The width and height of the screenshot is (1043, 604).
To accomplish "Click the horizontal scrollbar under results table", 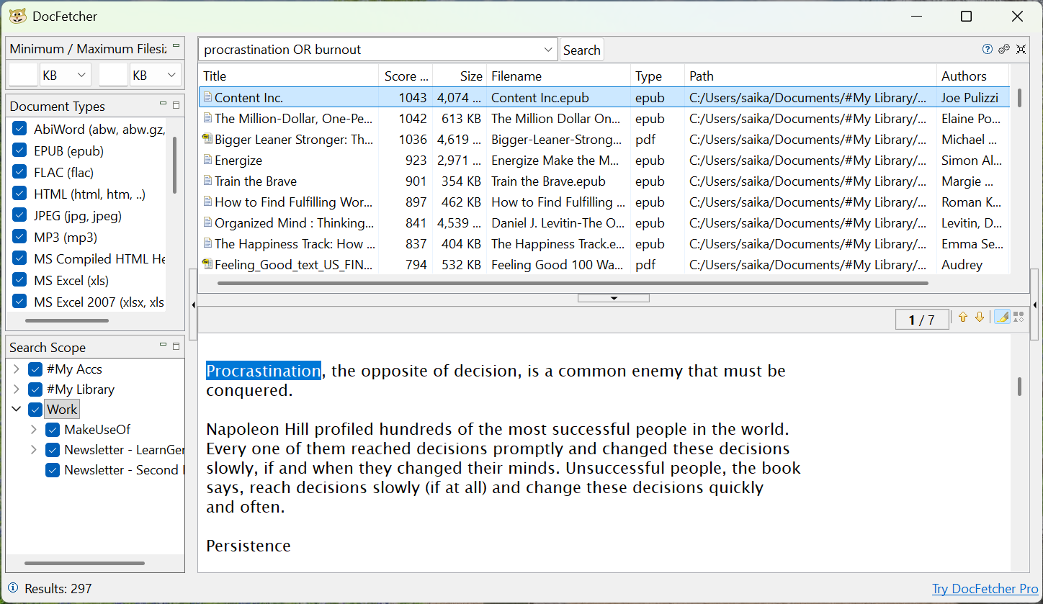I will [x=573, y=283].
